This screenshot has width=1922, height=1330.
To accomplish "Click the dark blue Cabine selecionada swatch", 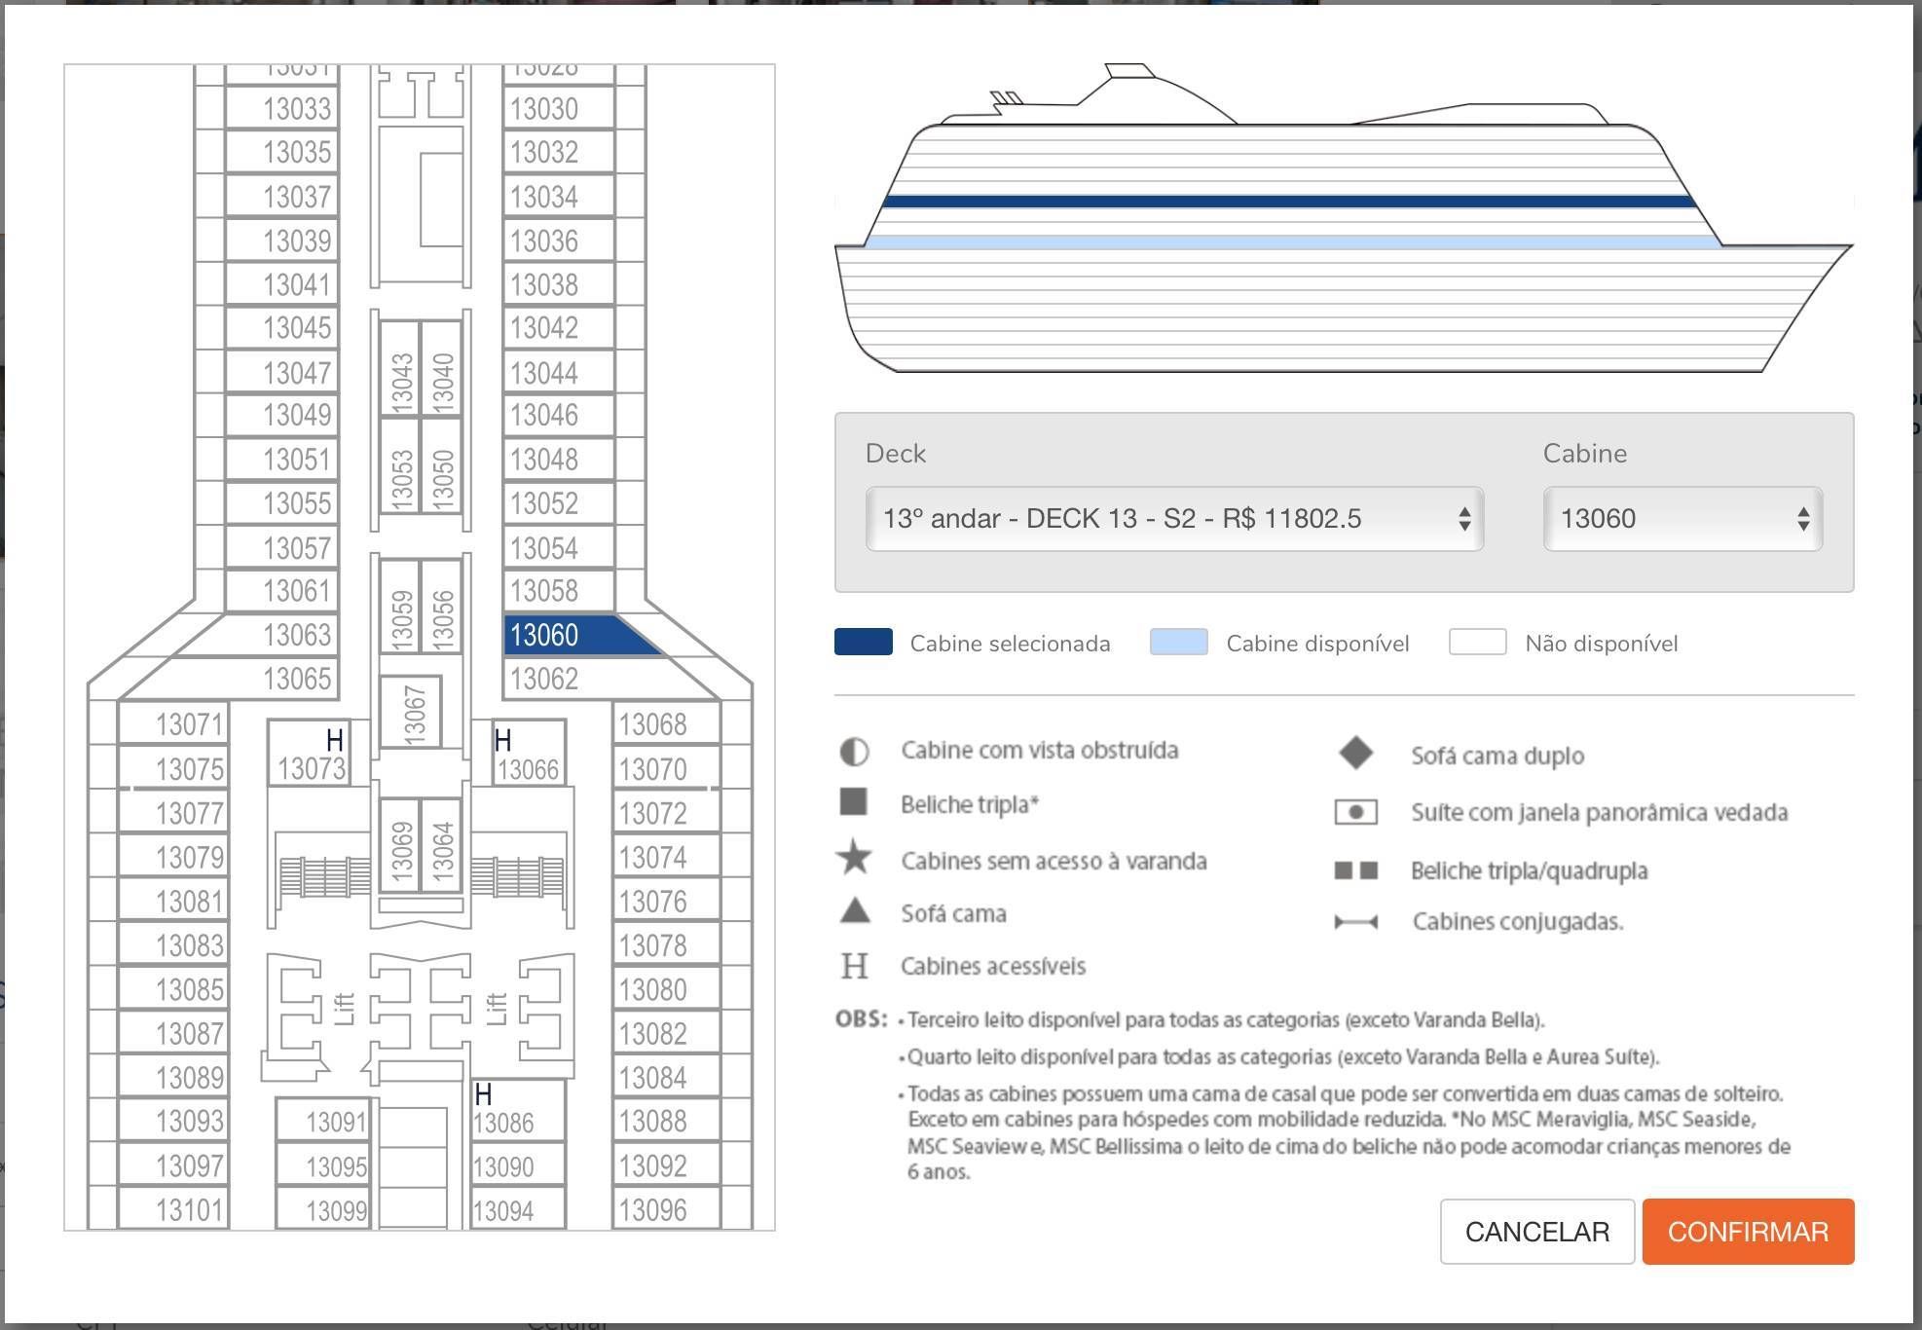I will coord(863,643).
